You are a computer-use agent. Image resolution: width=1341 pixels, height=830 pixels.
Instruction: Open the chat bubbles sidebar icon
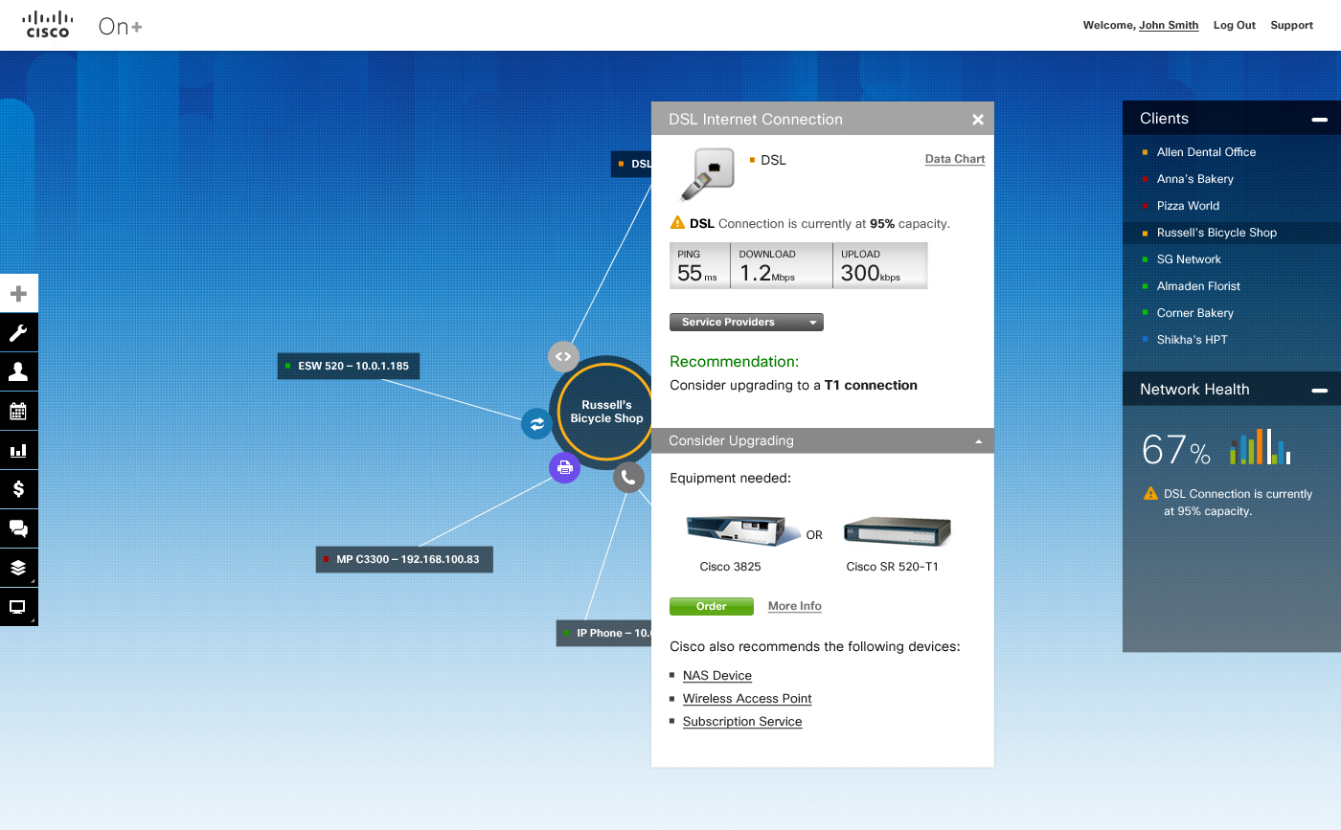tap(18, 528)
